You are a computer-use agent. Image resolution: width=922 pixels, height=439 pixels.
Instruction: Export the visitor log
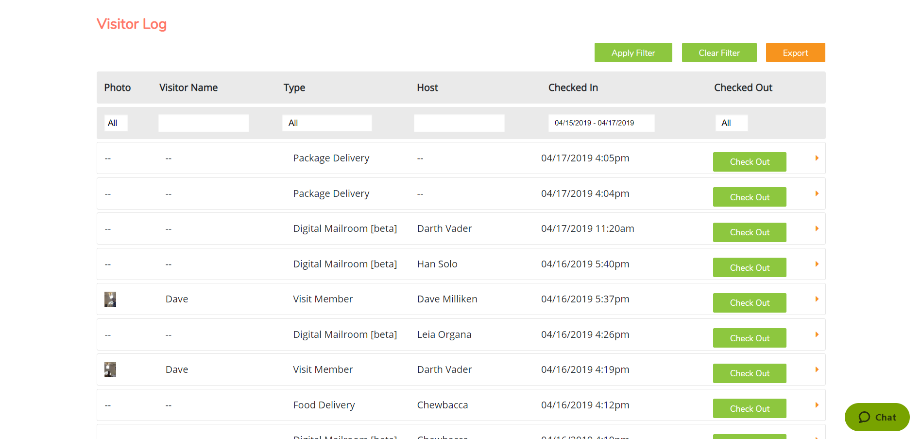795,53
